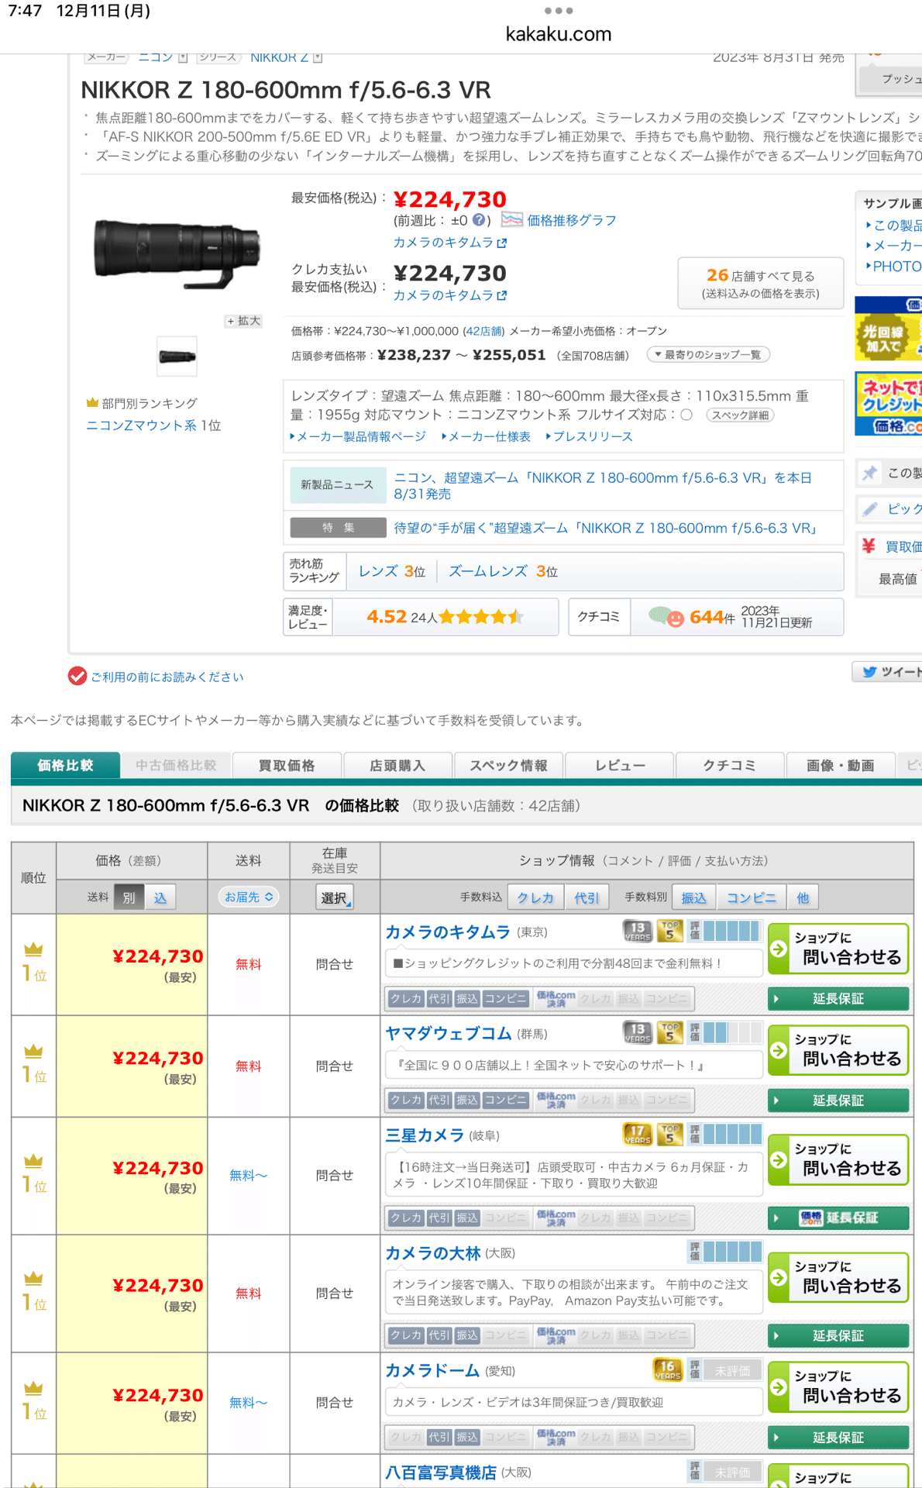Viewport: 922px width, 1488px height.
Task: View all 26 店舗 with shipping included
Action: coord(761,284)
